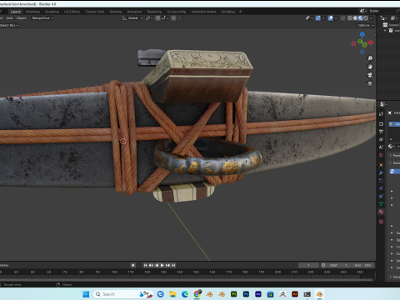This screenshot has width=400, height=300.
Task: Toggle snapping magnet in viewport header
Action: 157,18
